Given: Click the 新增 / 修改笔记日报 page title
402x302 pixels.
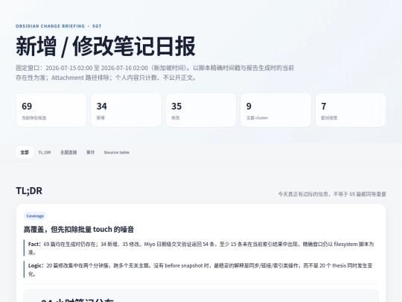Looking at the screenshot, I should coord(106,46).
